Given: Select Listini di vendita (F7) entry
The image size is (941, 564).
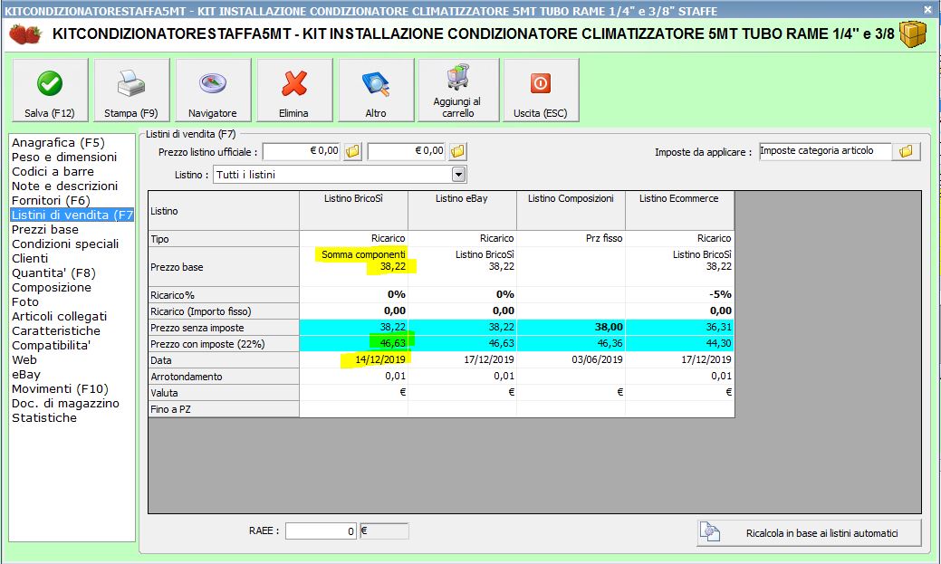Looking at the screenshot, I should tap(72, 215).
